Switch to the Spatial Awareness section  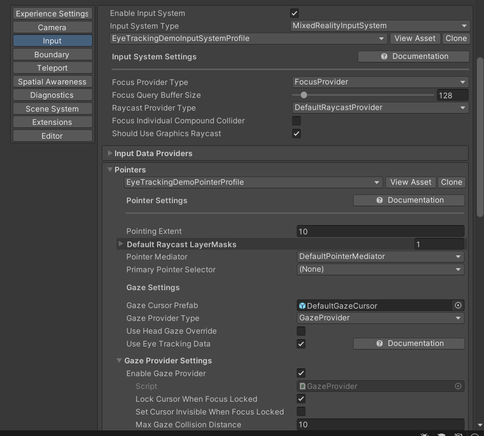[52, 81]
